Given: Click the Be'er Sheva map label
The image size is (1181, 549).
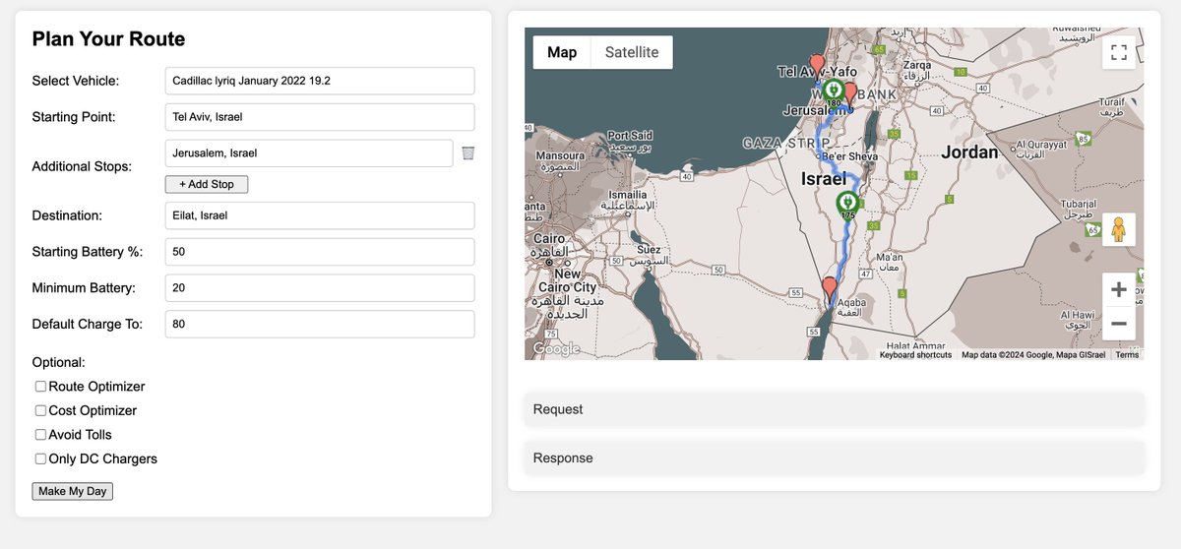Looking at the screenshot, I should [850, 155].
